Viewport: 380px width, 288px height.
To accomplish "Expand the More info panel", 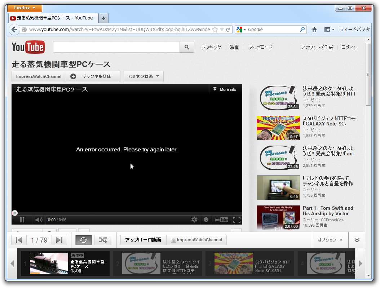I will [225, 89].
